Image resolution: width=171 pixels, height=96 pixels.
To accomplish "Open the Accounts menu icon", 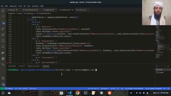I will click(3, 78).
